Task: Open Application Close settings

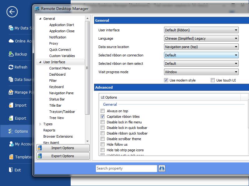Action: (62, 31)
